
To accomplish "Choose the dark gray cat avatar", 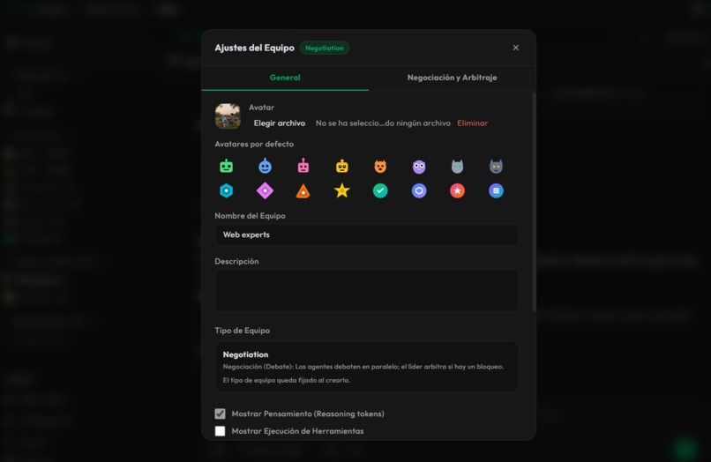I will coord(496,167).
